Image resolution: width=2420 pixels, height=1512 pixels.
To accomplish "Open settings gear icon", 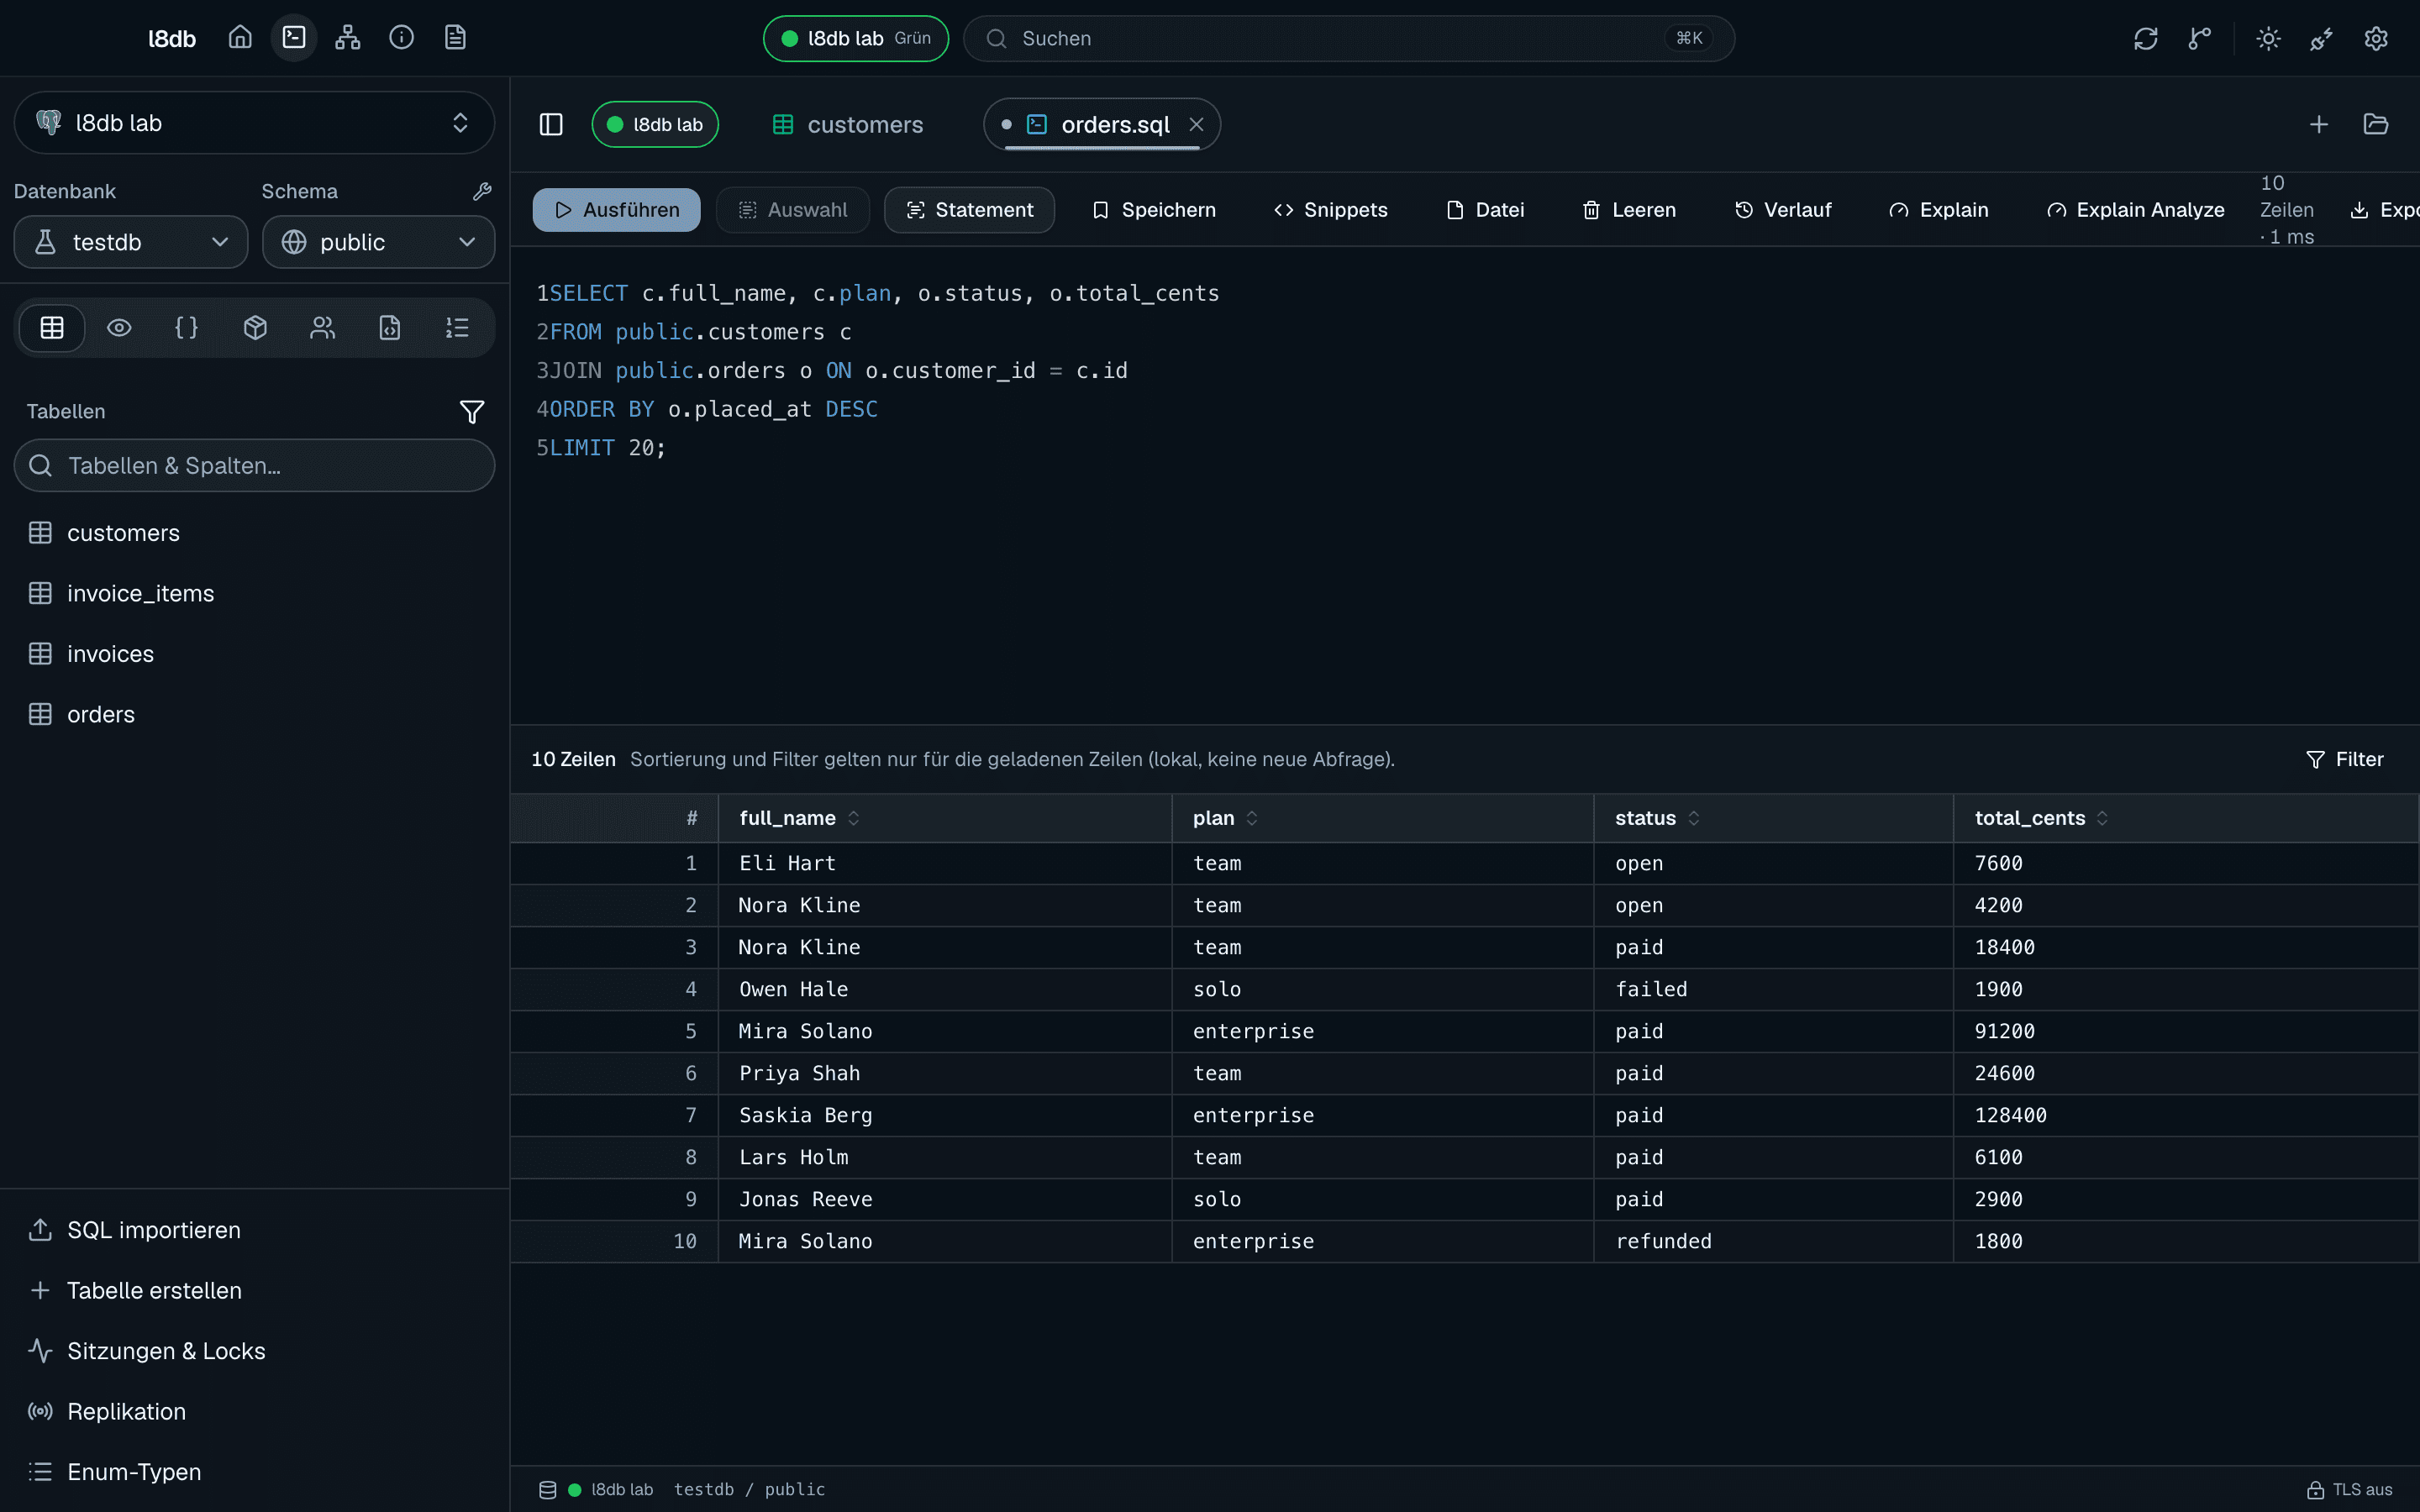I will (x=2376, y=38).
